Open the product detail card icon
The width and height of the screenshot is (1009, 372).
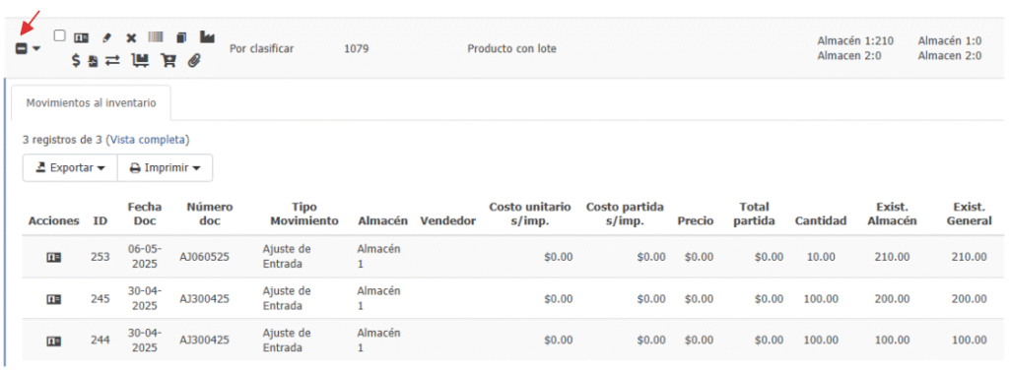pos(81,38)
